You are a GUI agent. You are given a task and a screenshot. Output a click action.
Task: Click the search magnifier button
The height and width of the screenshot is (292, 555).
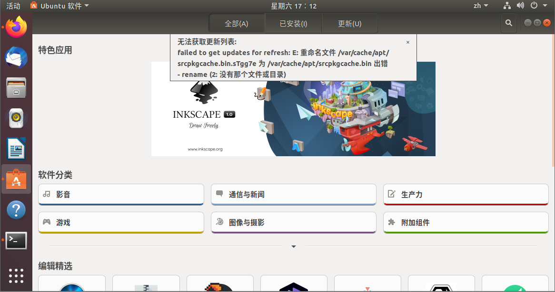(509, 23)
